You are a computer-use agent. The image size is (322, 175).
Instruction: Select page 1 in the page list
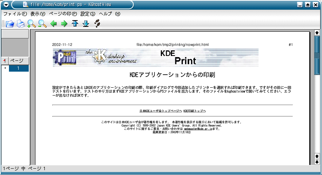[x=18, y=68]
